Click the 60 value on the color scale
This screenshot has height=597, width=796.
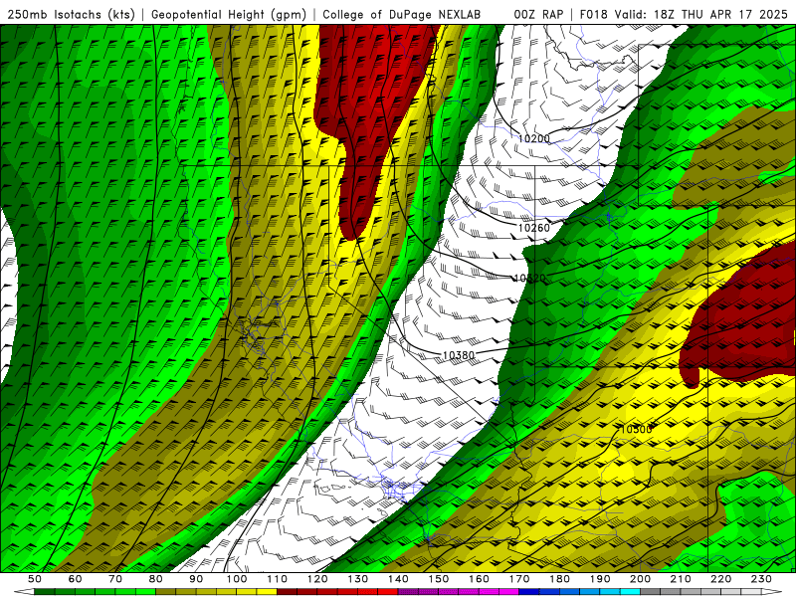pos(76,579)
